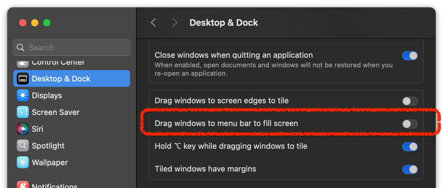Click the Siri icon in sidebar
Image resolution: width=443 pixels, height=188 pixels.
click(x=23, y=129)
